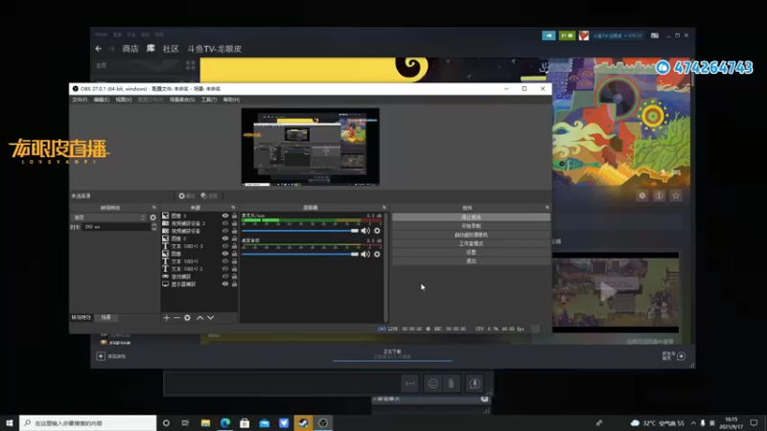Add a new source with the plus icon

pyautogui.click(x=166, y=318)
